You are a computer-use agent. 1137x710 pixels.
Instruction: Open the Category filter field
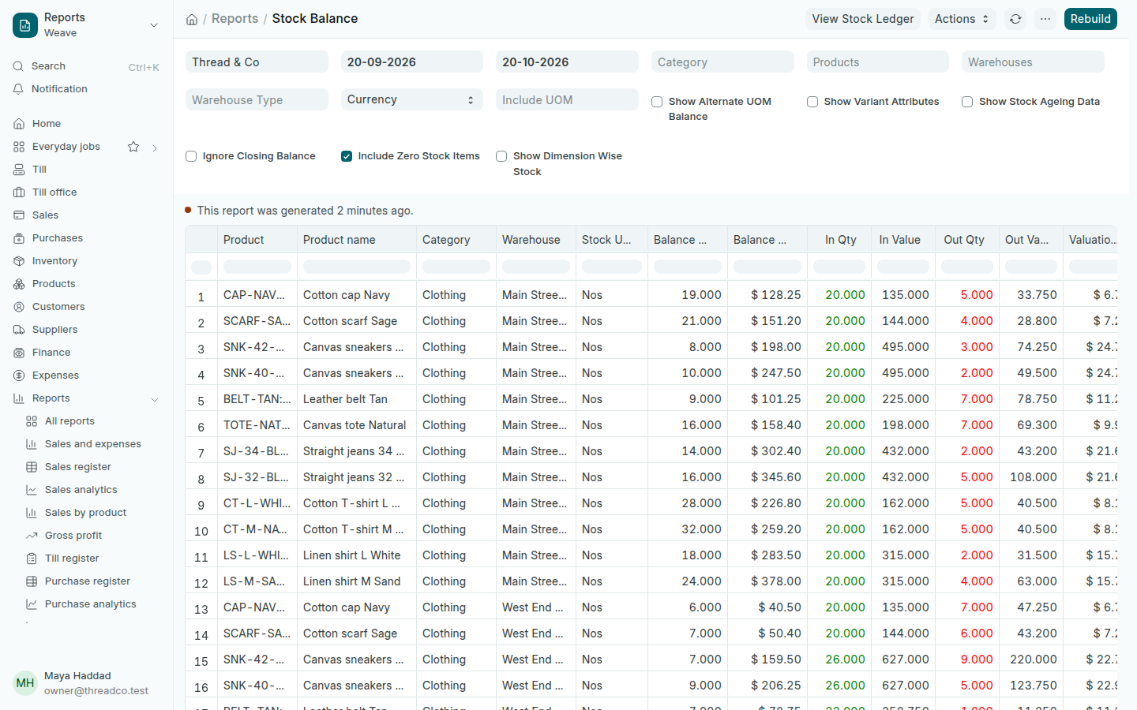pyautogui.click(x=722, y=62)
